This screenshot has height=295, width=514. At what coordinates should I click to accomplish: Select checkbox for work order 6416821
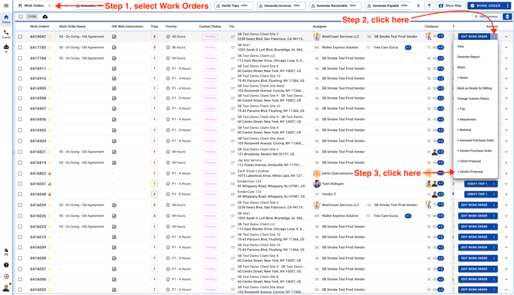pyautogui.click(x=20, y=152)
